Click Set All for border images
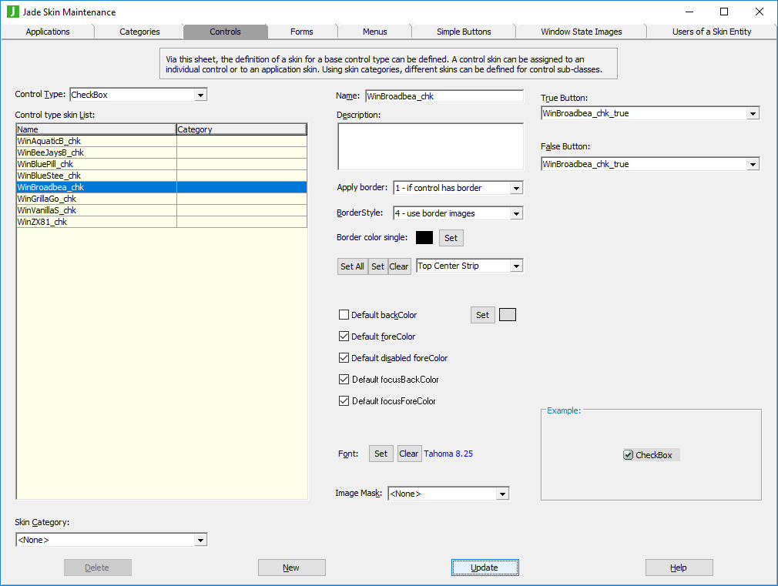The height and width of the screenshot is (586, 778). coord(352,266)
